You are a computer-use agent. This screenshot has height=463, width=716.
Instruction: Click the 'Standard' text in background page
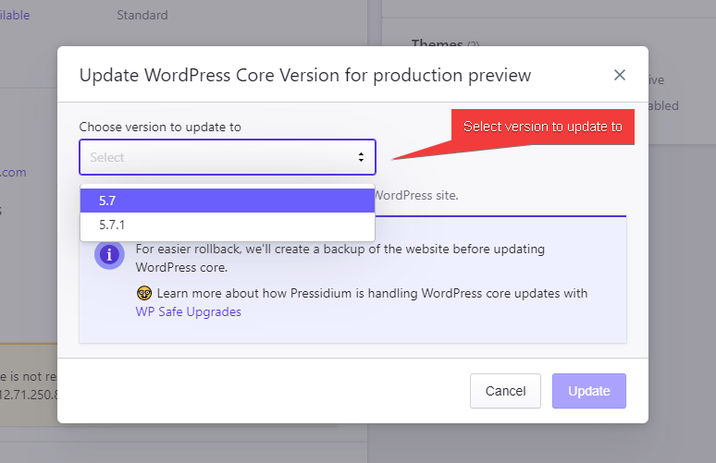pyautogui.click(x=142, y=15)
